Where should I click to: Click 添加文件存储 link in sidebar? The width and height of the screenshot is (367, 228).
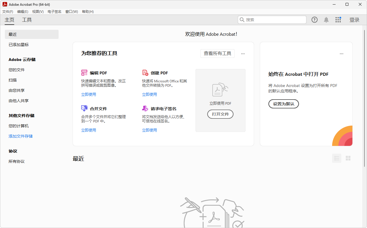click(x=21, y=136)
